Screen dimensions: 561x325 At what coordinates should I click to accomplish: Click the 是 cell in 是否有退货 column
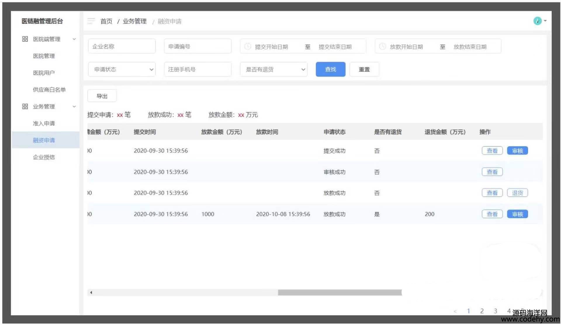(x=377, y=214)
